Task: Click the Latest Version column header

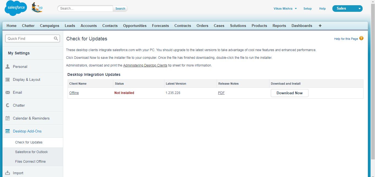Action: [x=176, y=84]
